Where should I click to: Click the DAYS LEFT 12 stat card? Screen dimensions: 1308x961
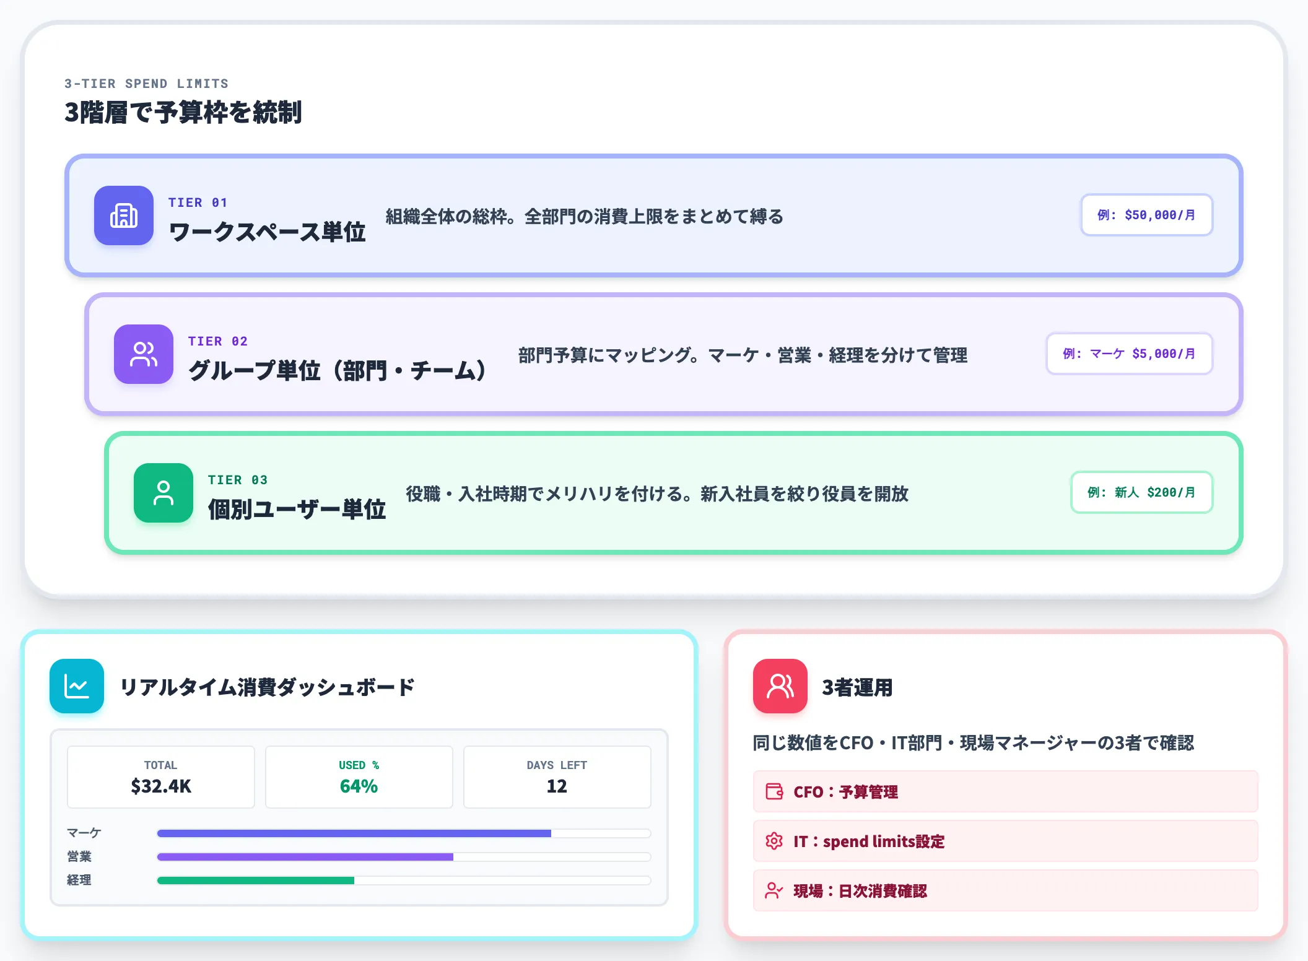point(557,777)
